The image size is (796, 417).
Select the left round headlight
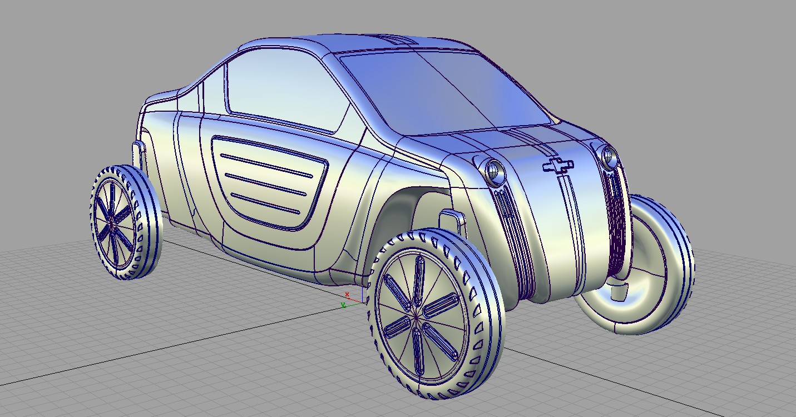pyautogui.click(x=493, y=170)
